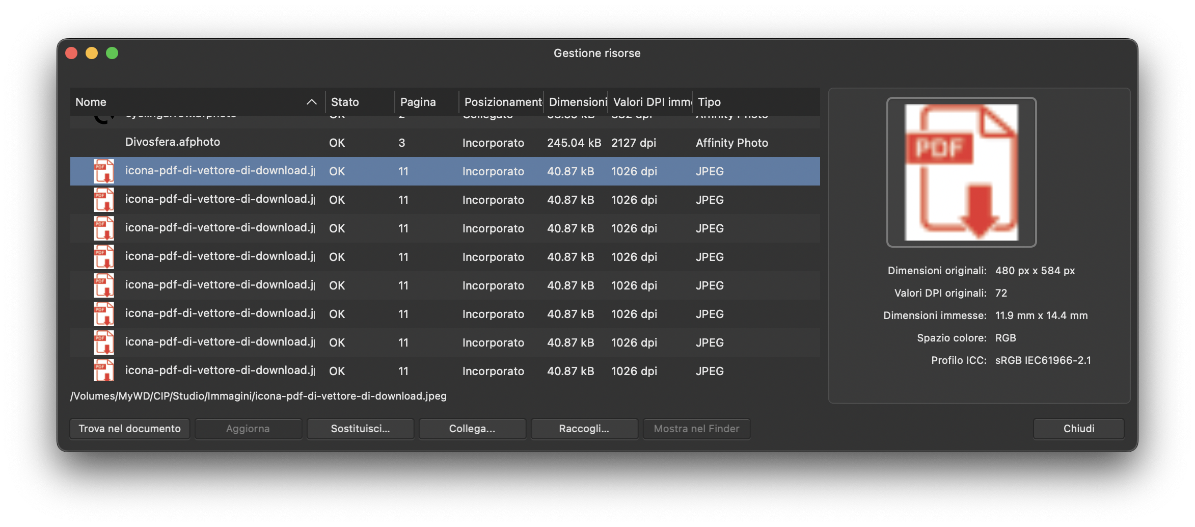Select the Divosfera.afphoto resource row
Image resolution: width=1195 pixels, height=527 pixels.
[x=173, y=142]
